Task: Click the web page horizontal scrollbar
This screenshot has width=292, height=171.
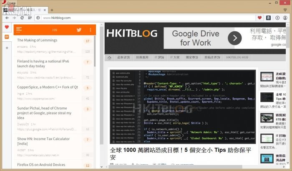Action: (x=175, y=166)
